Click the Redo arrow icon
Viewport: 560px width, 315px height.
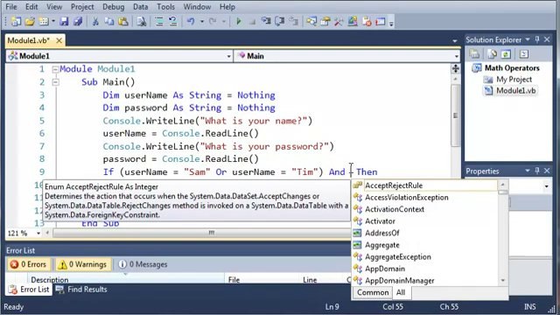click(213, 21)
